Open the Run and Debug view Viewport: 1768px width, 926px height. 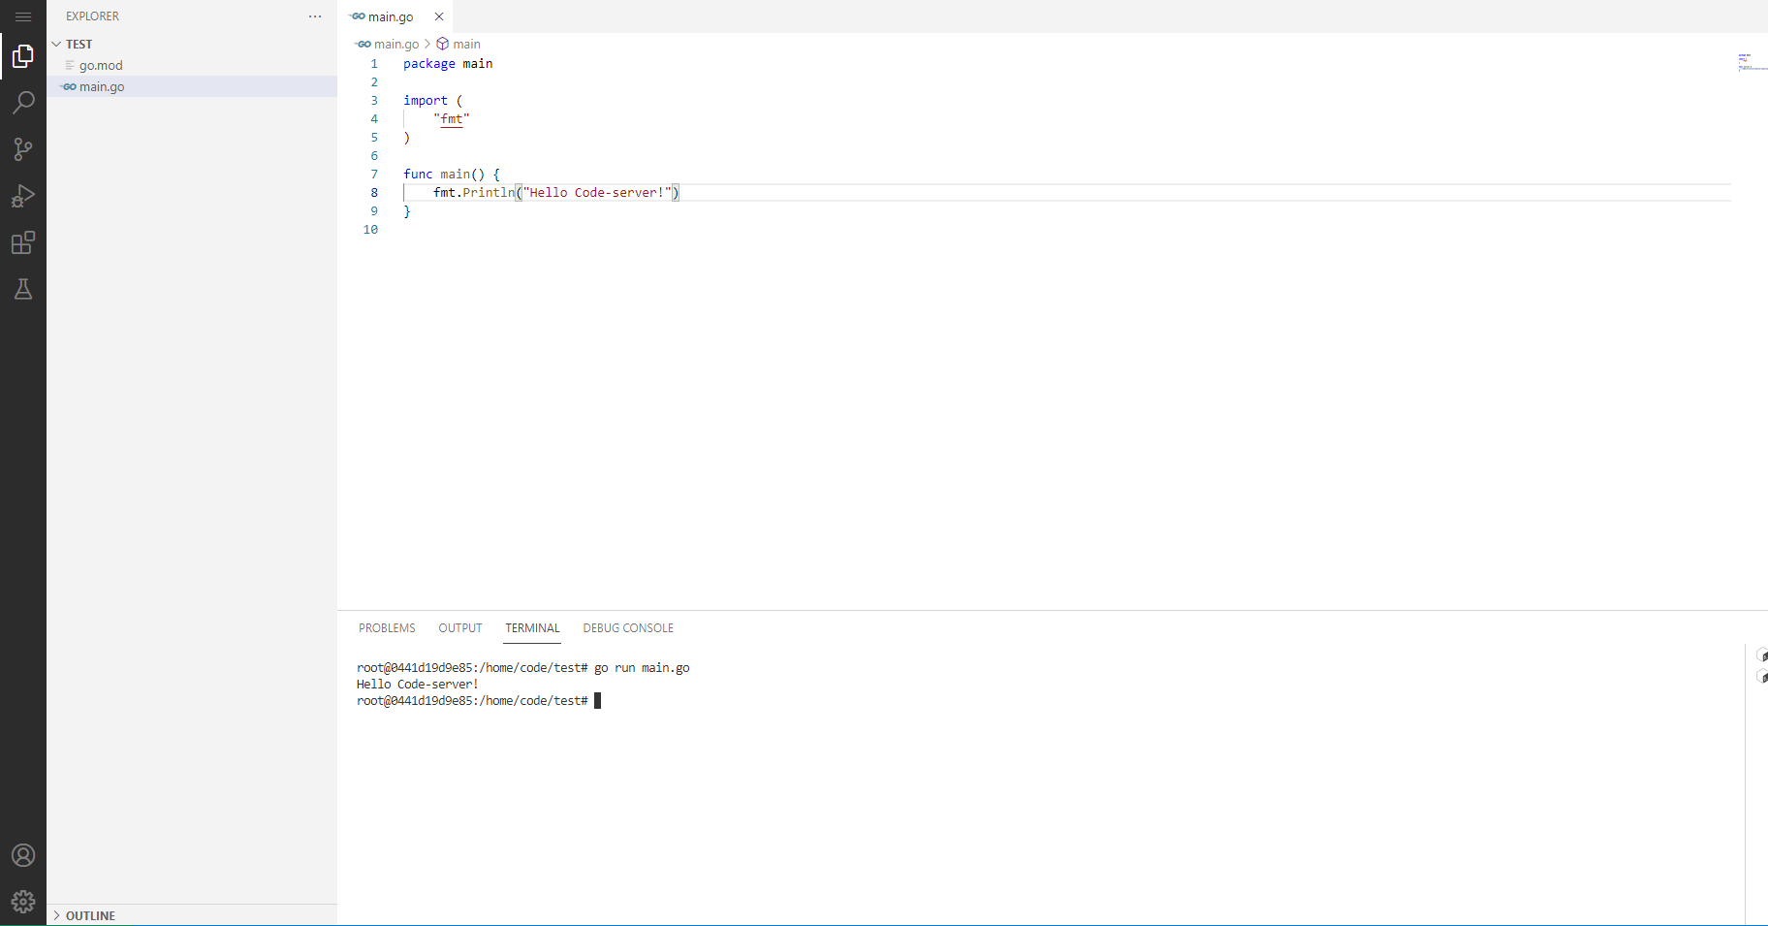23,196
